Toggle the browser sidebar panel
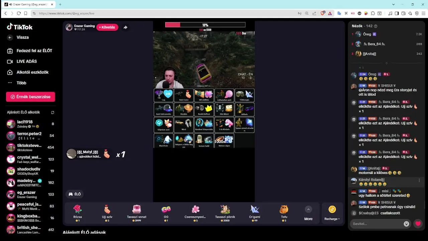The width and height of the screenshot is (428, 241). 397,13
